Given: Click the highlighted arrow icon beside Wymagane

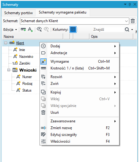Looking at the screenshot, I should coord(43,61).
